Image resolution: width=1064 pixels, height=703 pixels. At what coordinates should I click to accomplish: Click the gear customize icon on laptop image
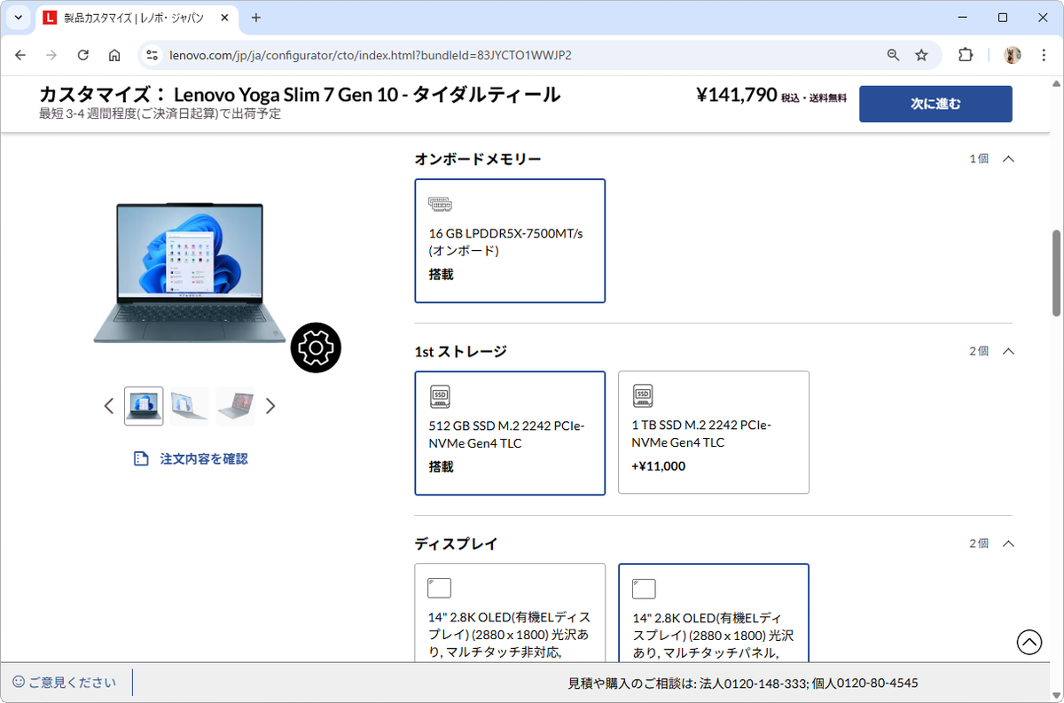pyautogui.click(x=316, y=348)
